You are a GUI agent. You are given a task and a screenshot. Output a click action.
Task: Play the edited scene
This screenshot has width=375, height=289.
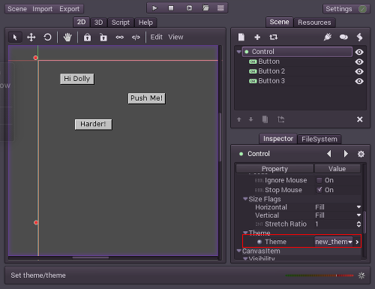pos(189,8)
